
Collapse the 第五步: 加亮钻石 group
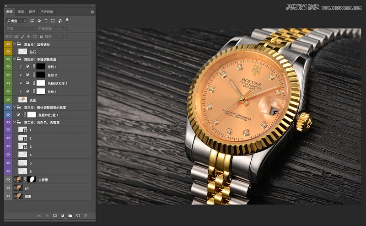click(15, 44)
